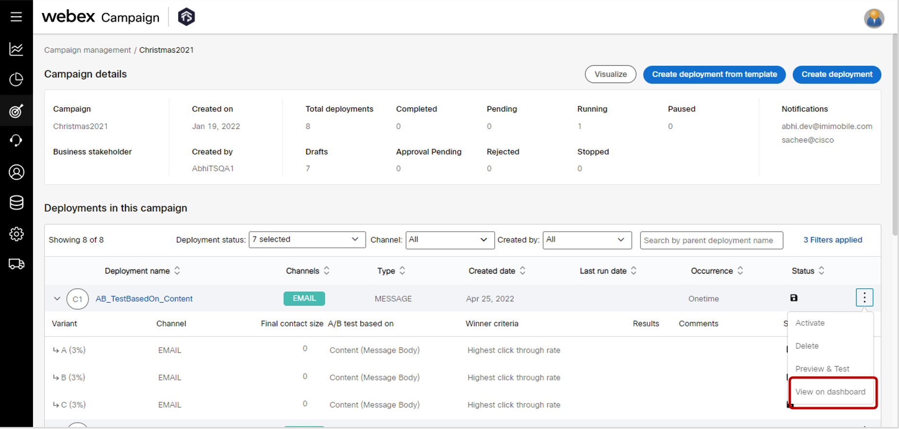Screen dimensions: 899x429
Task: Click the EMAIL channel badge
Action: 304,298
